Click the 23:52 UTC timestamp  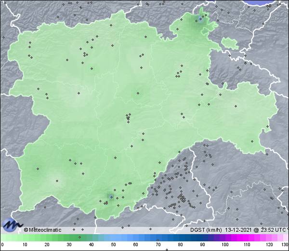272,230
